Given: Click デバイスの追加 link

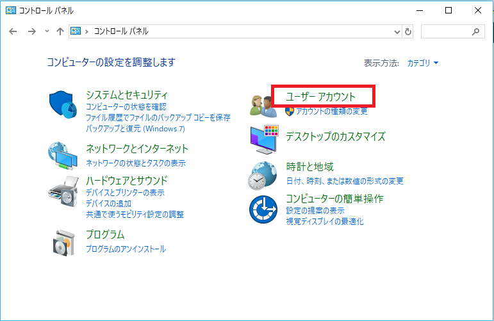Looking at the screenshot, I should coord(109,204).
